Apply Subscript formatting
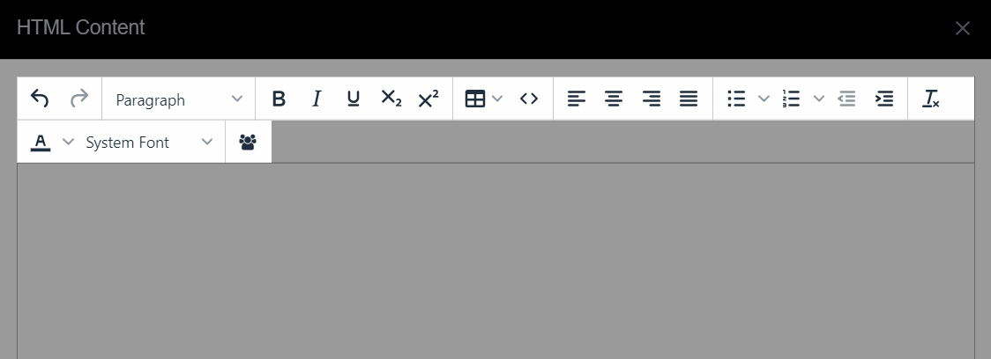The height and width of the screenshot is (359, 991). [x=391, y=99]
